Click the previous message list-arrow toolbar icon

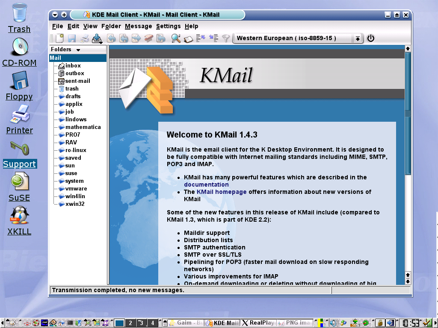coord(201,38)
